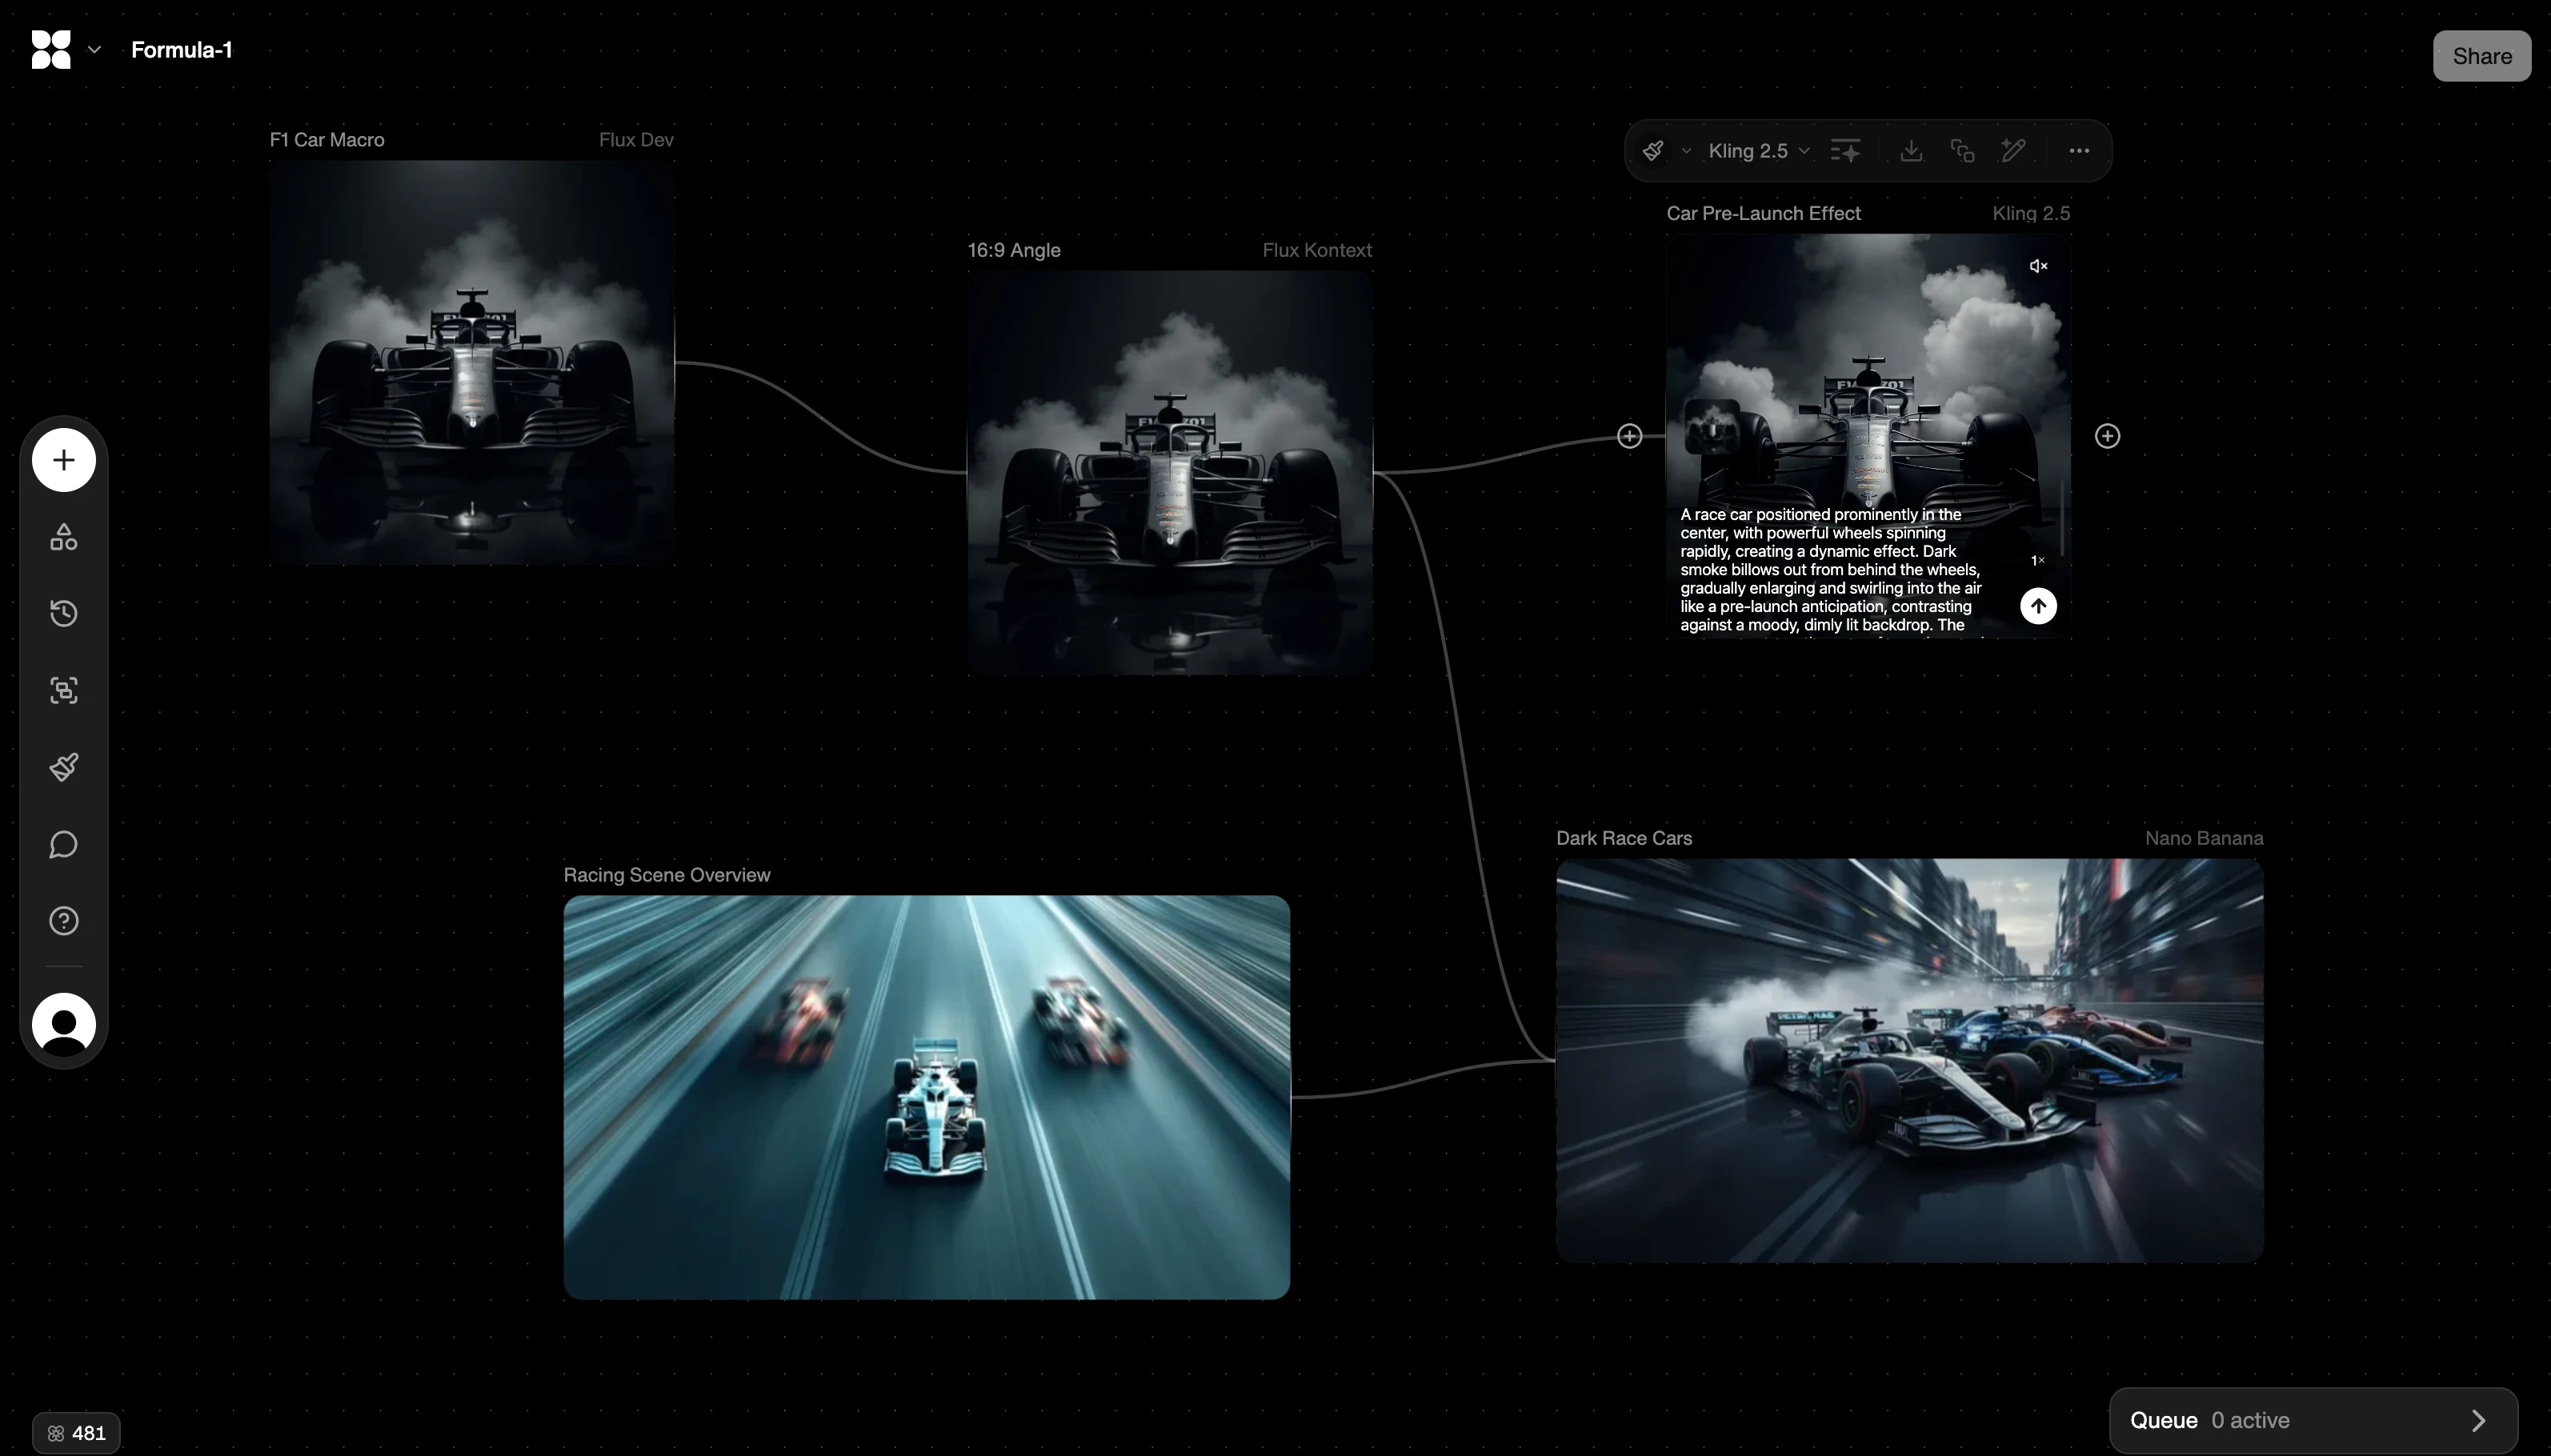Select the Racing Scene Overview image
Viewport: 2551px width, 1456px height.
click(926, 1097)
